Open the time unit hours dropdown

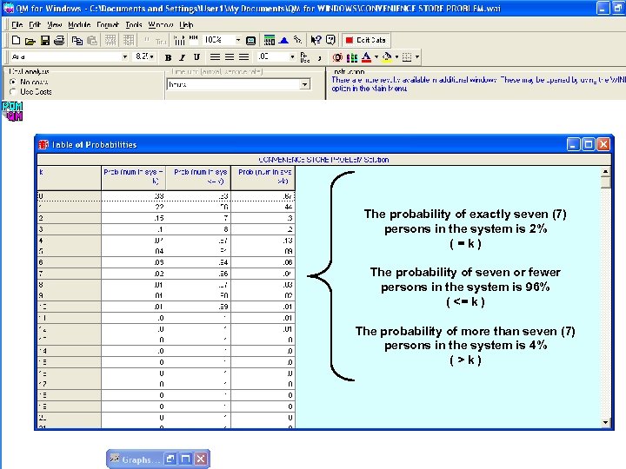click(304, 84)
